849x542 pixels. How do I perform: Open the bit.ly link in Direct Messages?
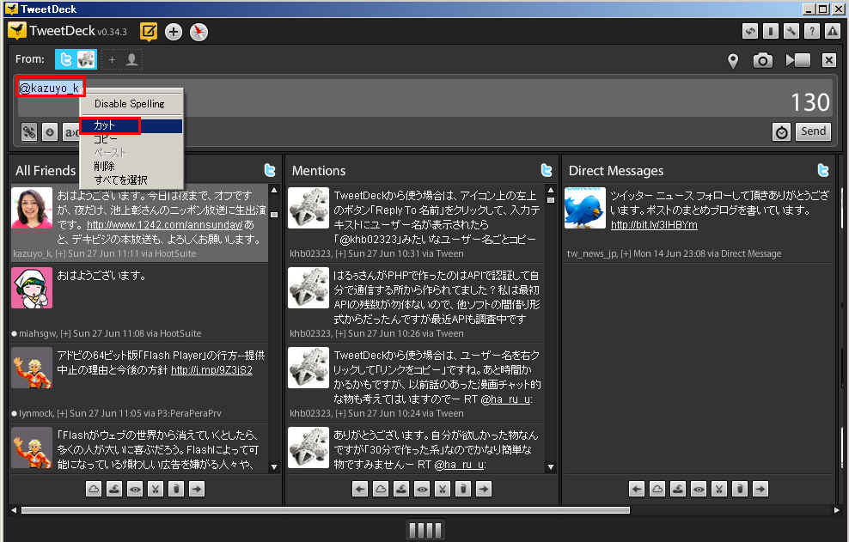tap(654, 225)
